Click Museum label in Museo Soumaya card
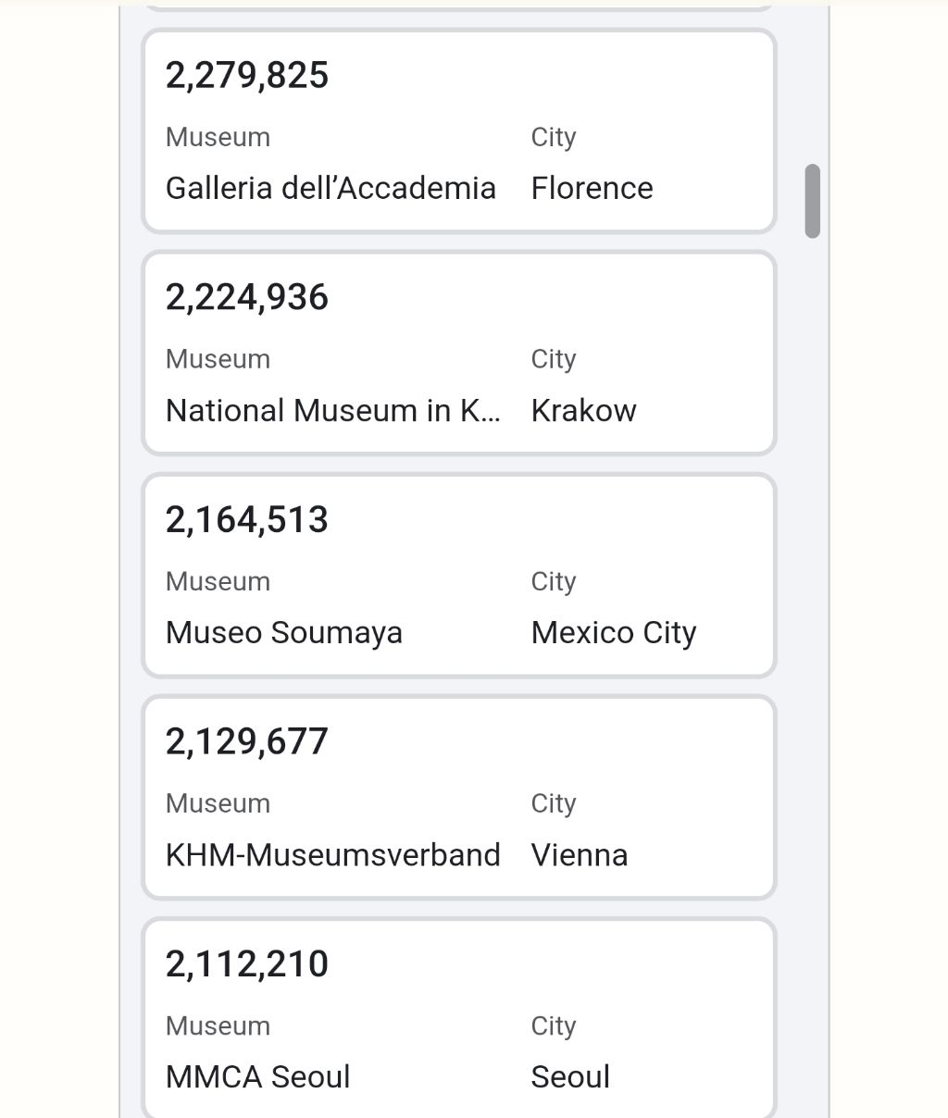Image resolution: width=948 pixels, height=1118 pixels. point(218,581)
